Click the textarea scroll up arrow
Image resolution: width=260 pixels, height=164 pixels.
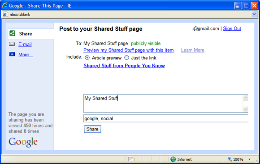(246, 97)
